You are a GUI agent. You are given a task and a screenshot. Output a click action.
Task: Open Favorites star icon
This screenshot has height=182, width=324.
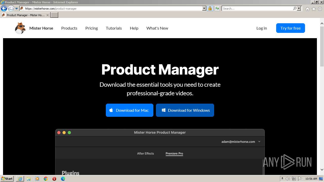314,9
